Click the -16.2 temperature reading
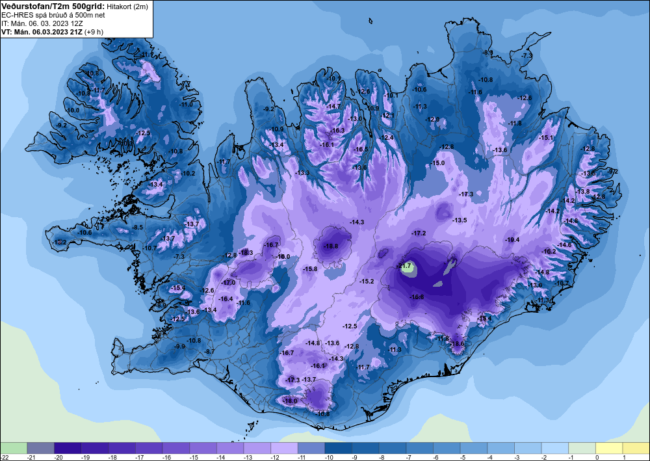The width and height of the screenshot is (650, 461). (549, 251)
